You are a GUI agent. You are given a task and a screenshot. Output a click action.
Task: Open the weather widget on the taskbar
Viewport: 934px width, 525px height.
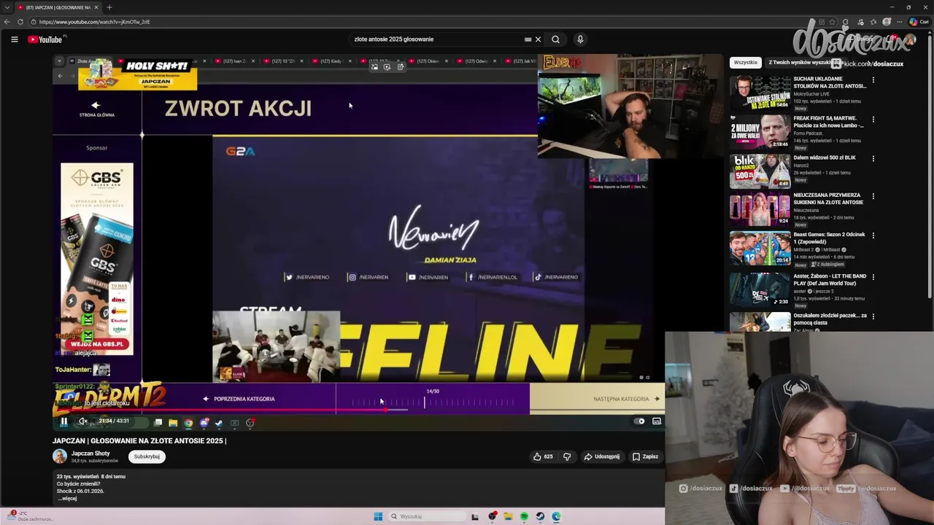(29, 516)
